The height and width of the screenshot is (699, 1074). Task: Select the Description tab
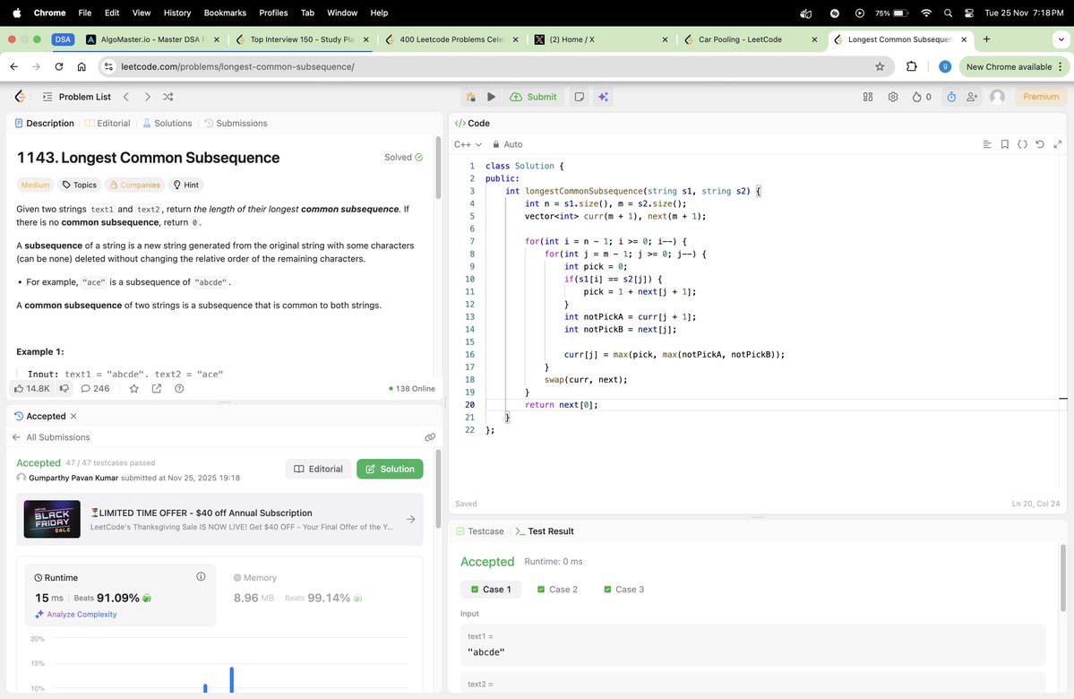(x=44, y=124)
